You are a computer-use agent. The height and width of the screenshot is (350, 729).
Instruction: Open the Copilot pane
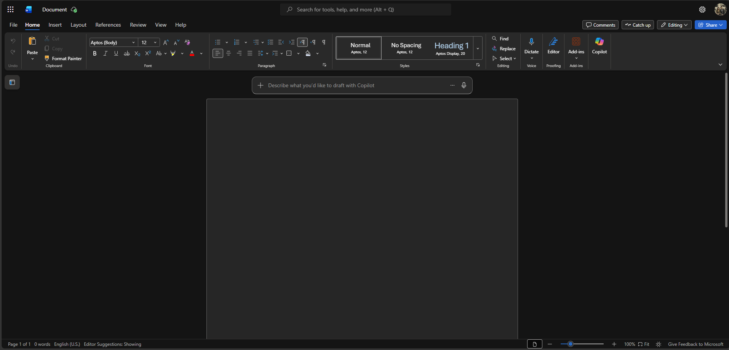[x=600, y=46]
